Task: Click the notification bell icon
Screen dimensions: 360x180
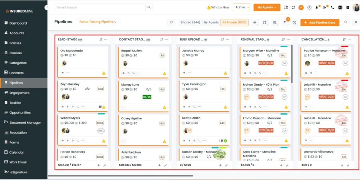Action: (316, 7)
